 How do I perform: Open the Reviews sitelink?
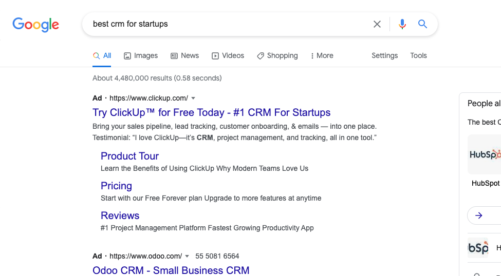(120, 215)
